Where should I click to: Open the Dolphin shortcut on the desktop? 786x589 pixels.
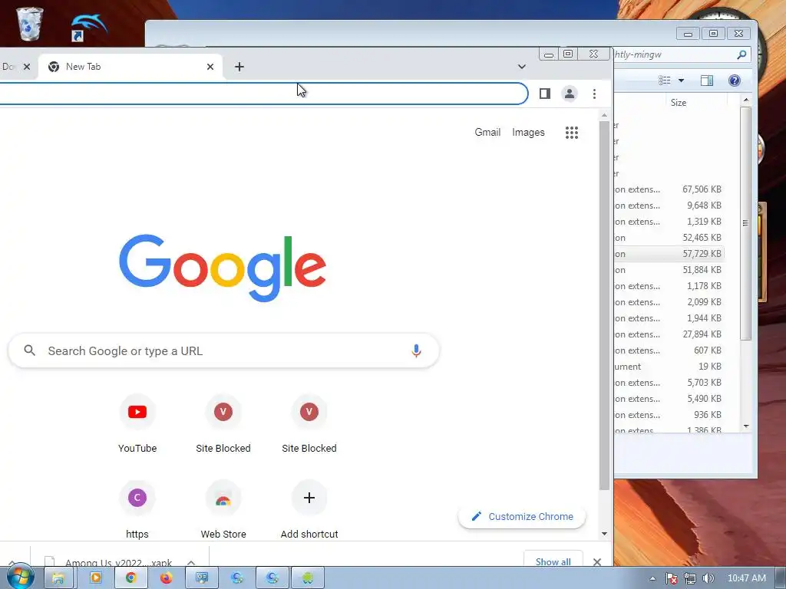point(88,26)
